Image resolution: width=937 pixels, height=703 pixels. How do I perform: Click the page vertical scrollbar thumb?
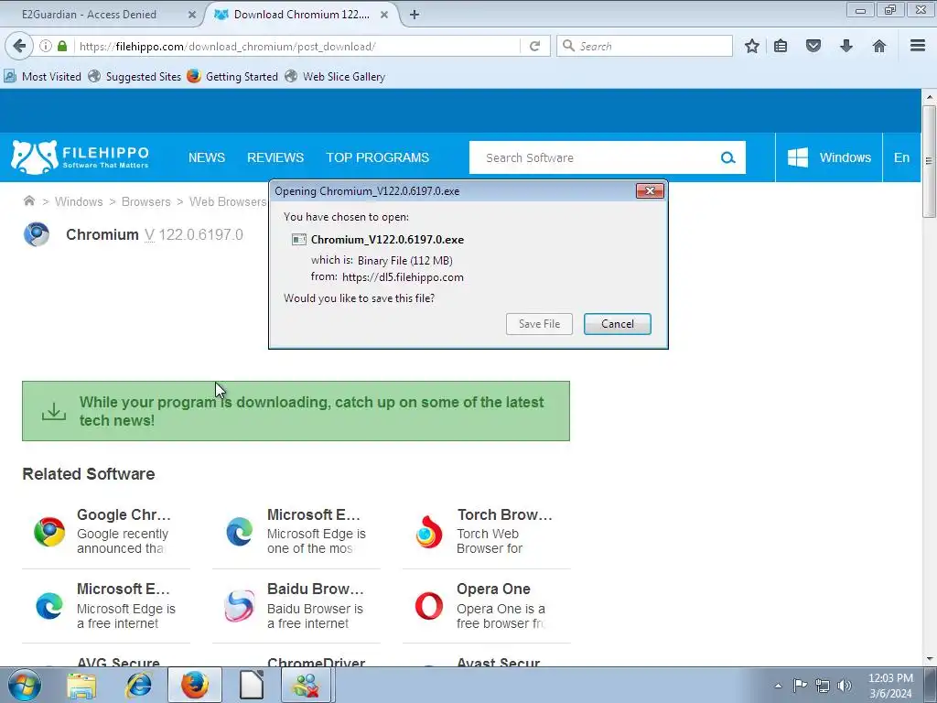[930, 161]
